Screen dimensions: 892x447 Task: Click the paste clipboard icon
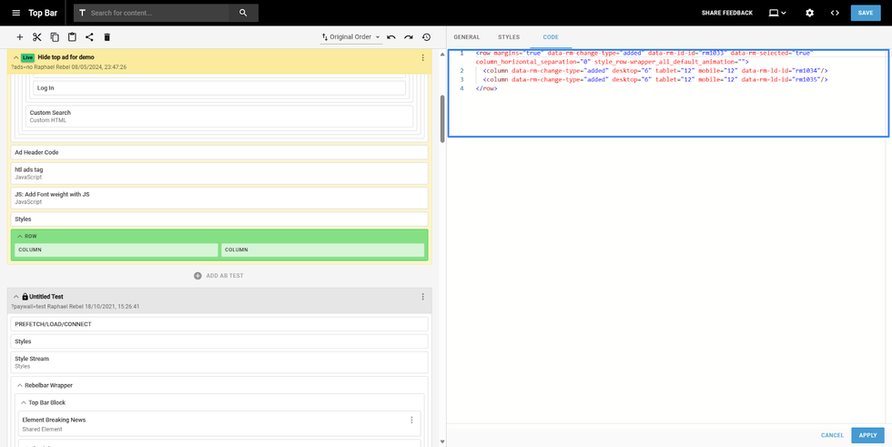(x=72, y=37)
